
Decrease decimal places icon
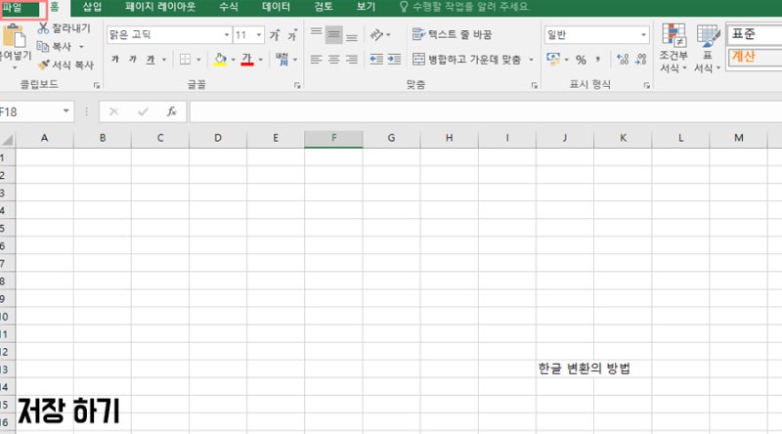(x=641, y=60)
